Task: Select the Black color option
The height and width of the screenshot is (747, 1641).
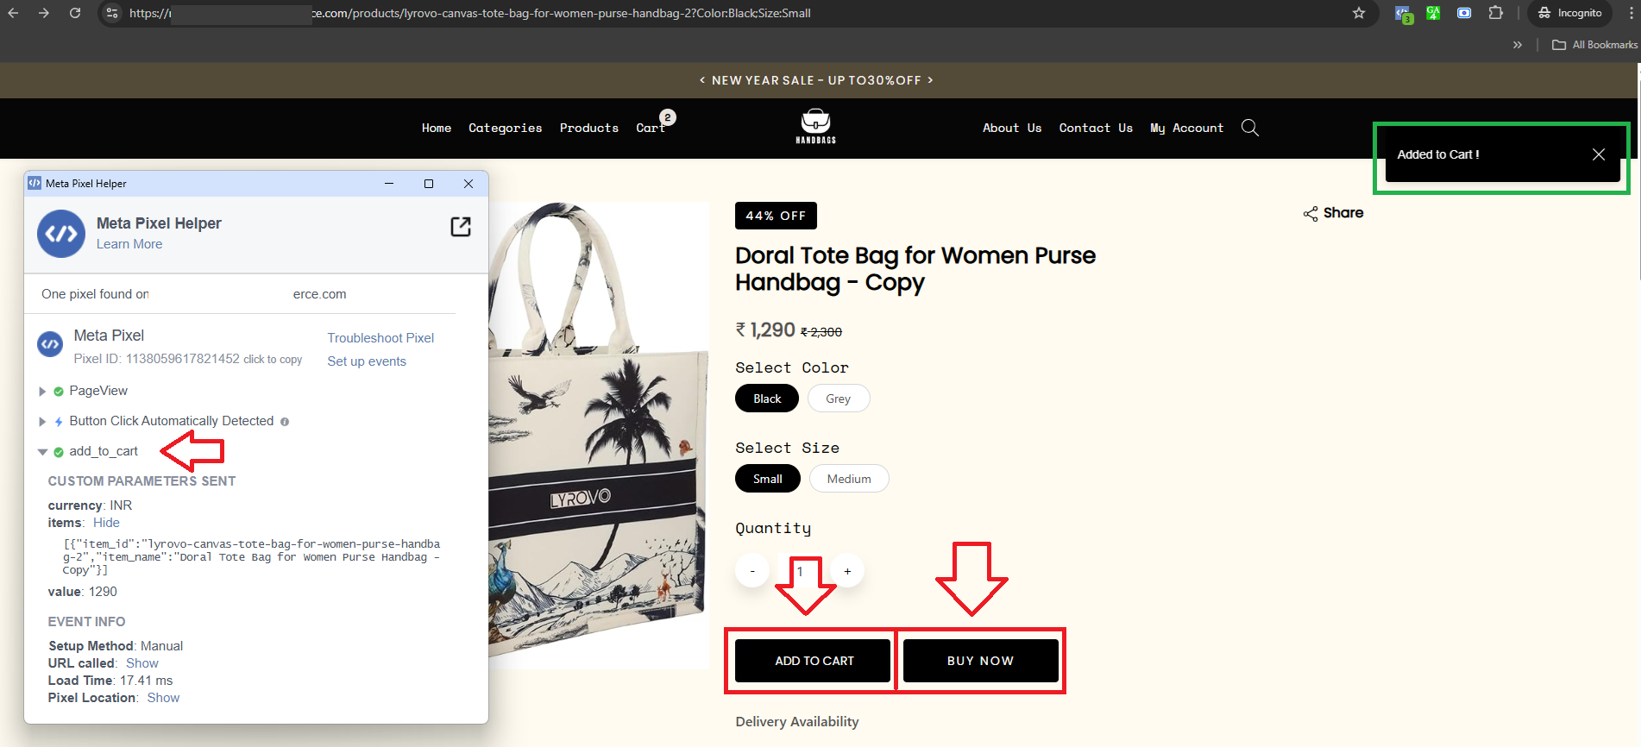Action: coord(767,399)
